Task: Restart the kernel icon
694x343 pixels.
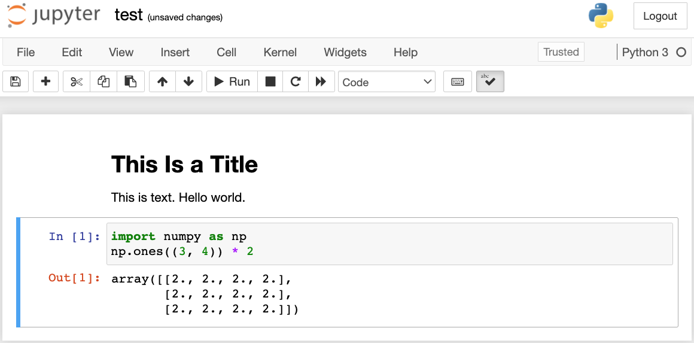Action: tap(295, 82)
